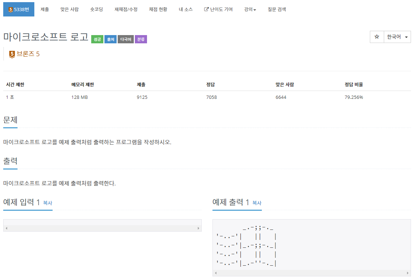This screenshot has height=280, width=416.
Task: Click the 예제 입력 1 heading
Action: click(x=21, y=202)
